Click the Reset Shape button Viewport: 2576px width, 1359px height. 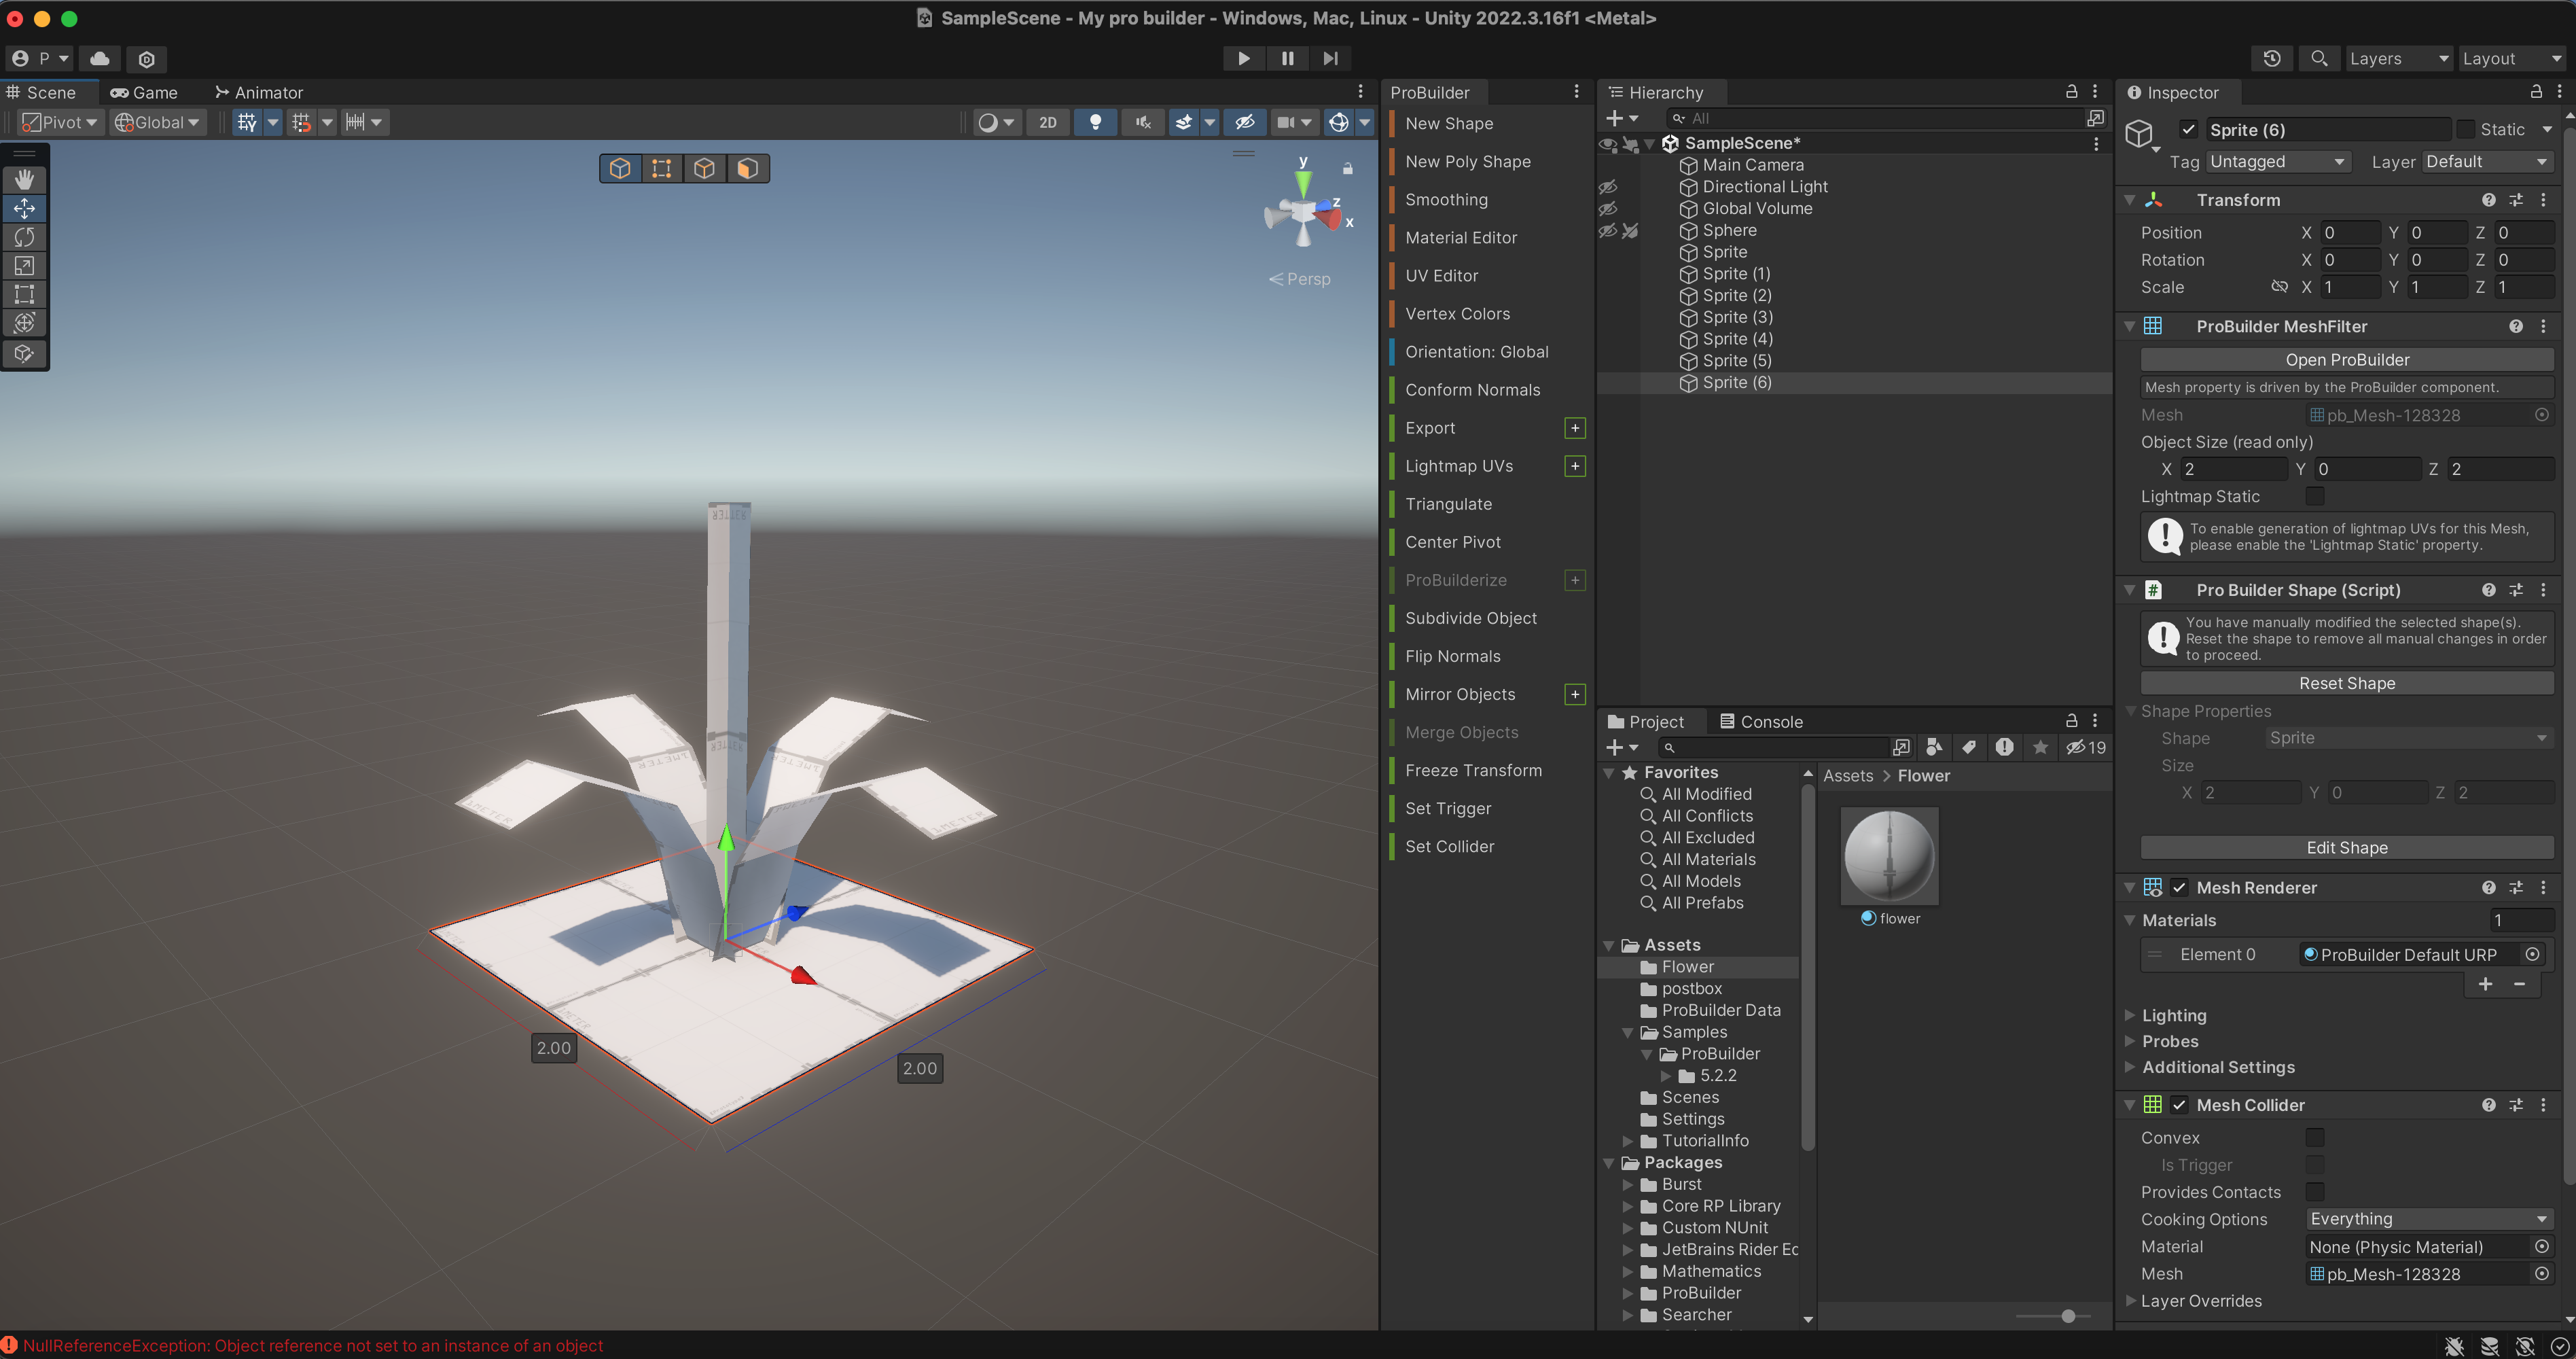point(2346,683)
